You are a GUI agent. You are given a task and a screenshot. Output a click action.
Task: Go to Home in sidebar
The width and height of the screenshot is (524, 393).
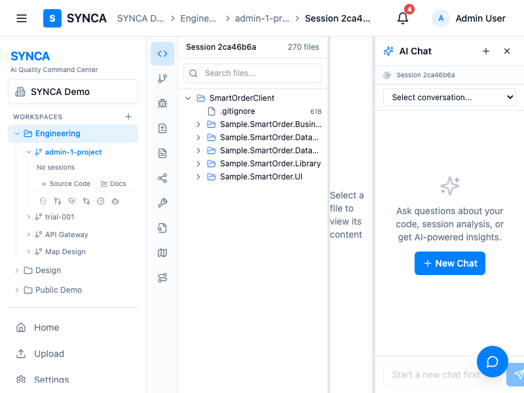pyautogui.click(x=46, y=327)
